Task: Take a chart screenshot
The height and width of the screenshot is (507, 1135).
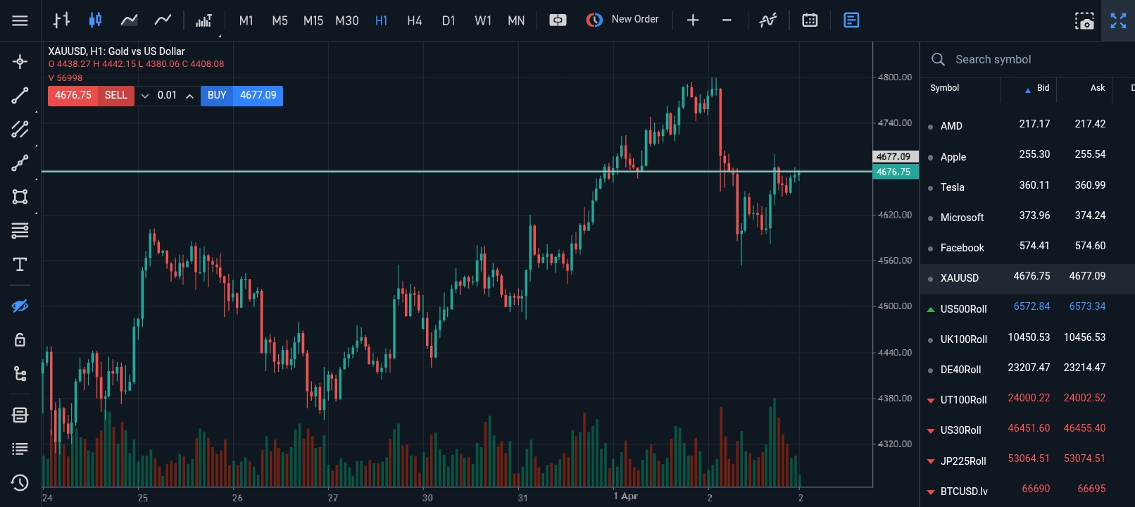Action: (x=1084, y=20)
